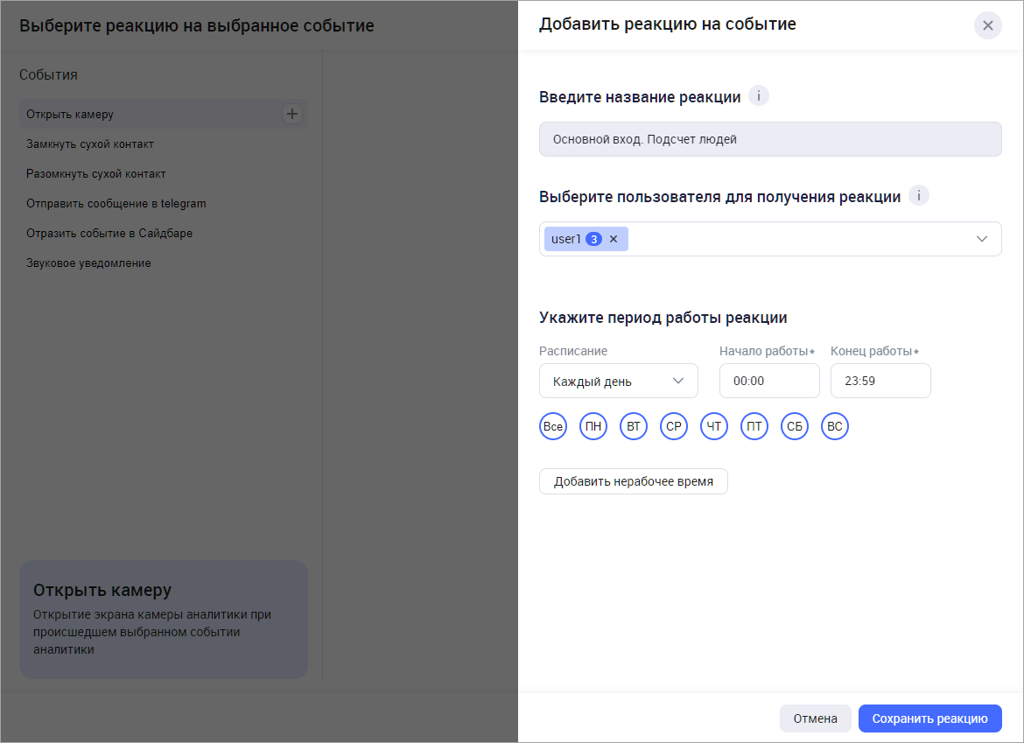Select Отправить сообщение в telegram item

click(x=116, y=203)
